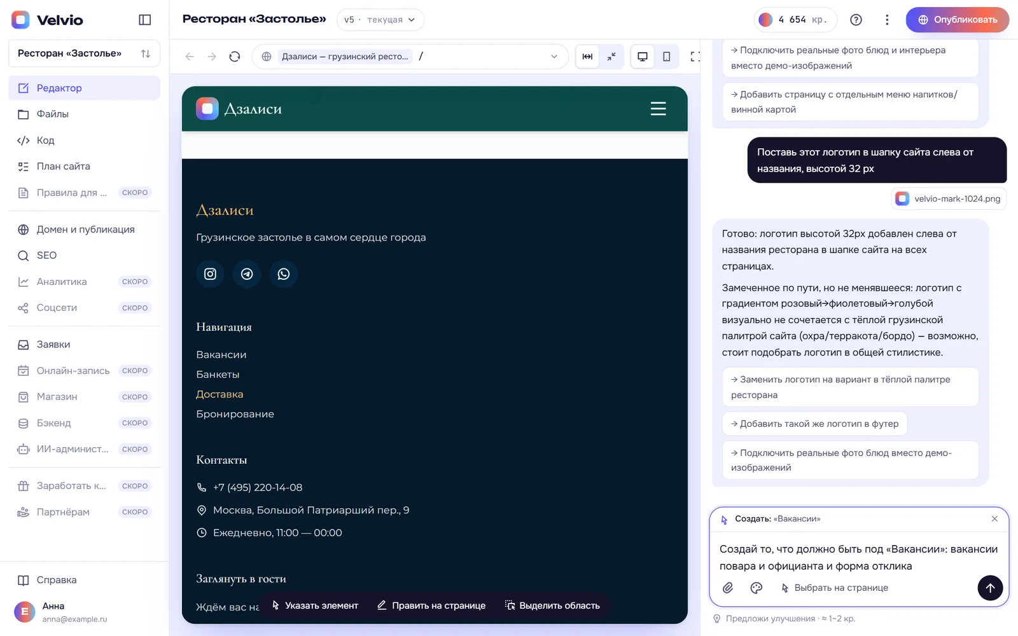Open the hamburger menu on site preview
This screenshot has height=636, width=1018.
(659, 109)
